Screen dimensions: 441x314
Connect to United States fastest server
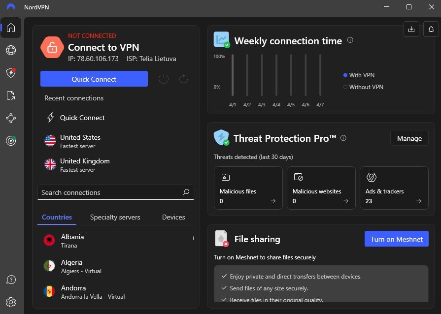tap(115, 141)
